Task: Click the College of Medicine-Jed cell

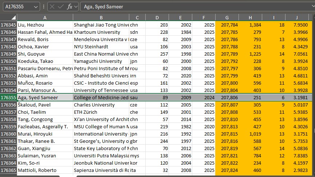Action: [x=101, y=98]
